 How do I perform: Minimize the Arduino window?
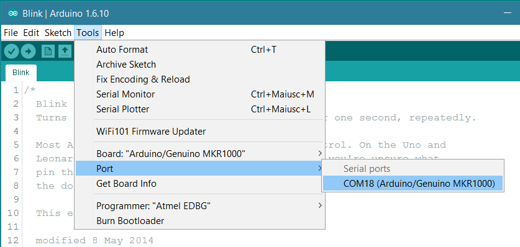(x=508, y=13)
